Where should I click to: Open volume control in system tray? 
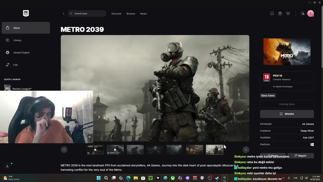pos(306,178)
